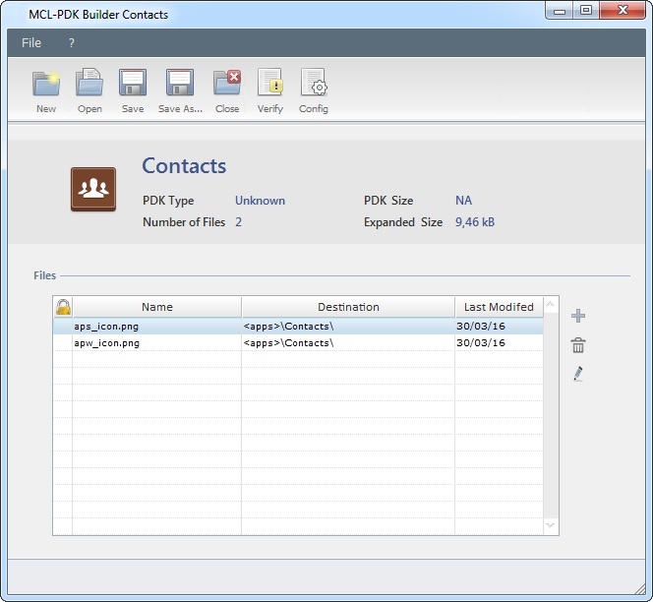Sort files by the Name column header
The height and width of the screenshot is (602, 653).
[x=156, y=307]
